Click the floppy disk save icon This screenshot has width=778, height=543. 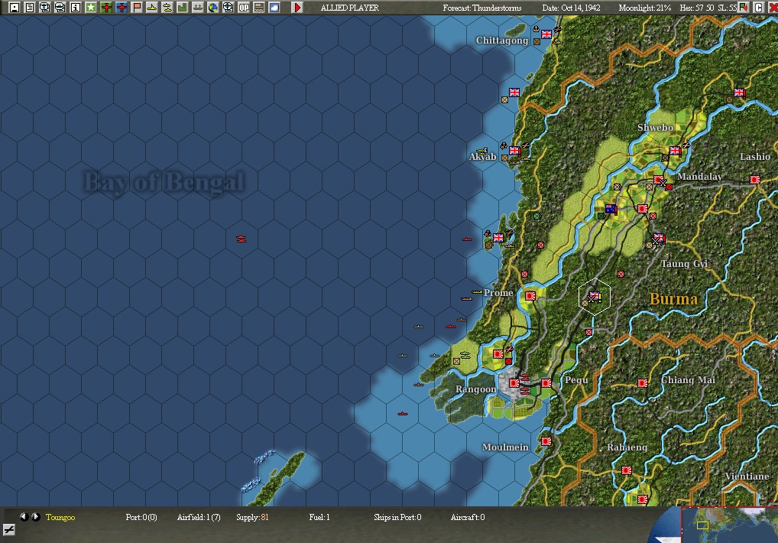[x=15, y=8]
